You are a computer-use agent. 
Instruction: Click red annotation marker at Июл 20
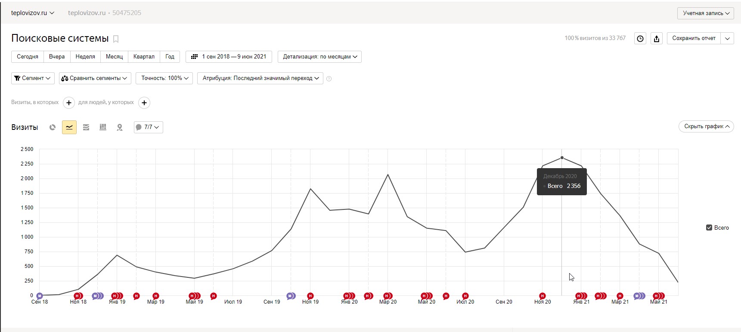tap(465, 296)
